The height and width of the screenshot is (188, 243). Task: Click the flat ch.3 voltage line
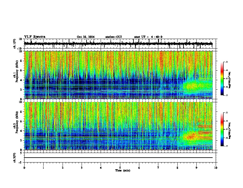coord(118,158)
